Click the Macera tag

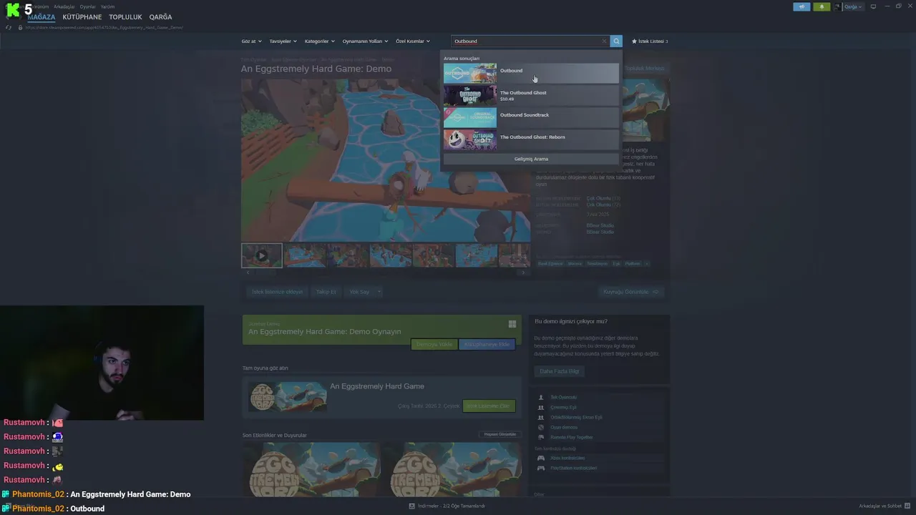pos(575,263)
